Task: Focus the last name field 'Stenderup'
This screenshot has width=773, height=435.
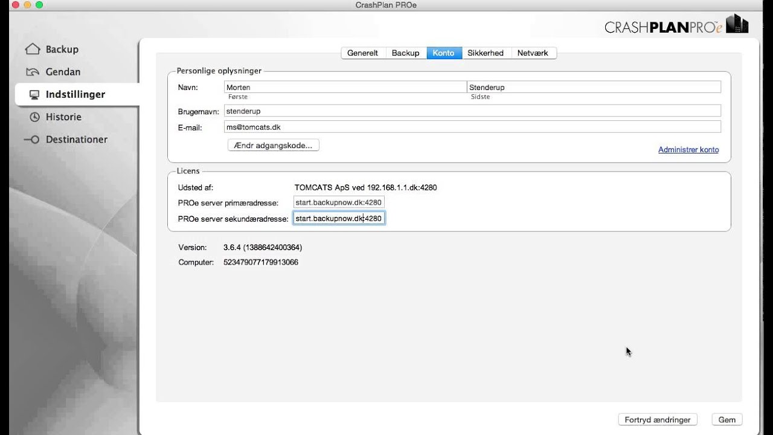Action: 594,87
